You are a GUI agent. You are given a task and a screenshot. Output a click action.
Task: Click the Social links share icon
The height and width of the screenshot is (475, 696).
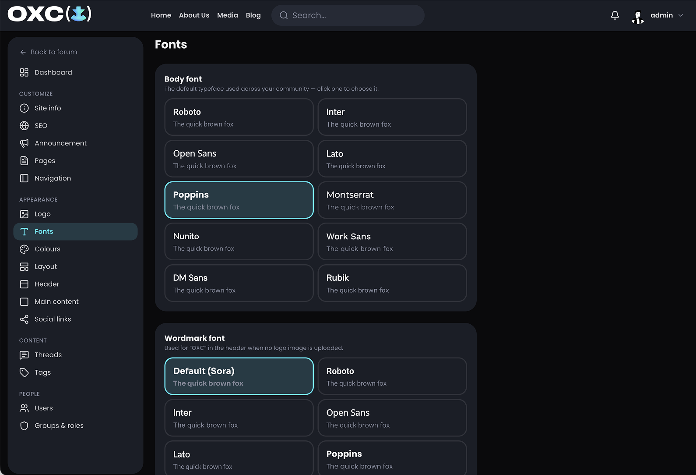24,319
